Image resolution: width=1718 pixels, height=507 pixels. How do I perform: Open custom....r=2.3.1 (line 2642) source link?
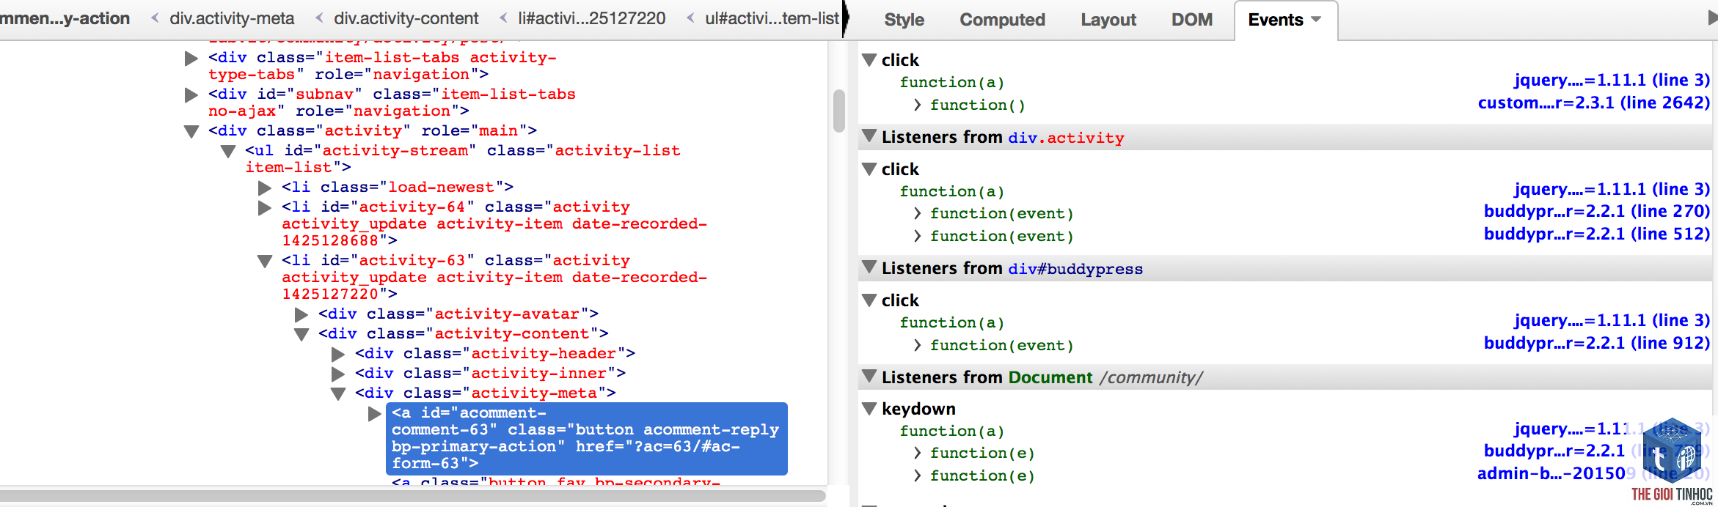coord(1593,103)
